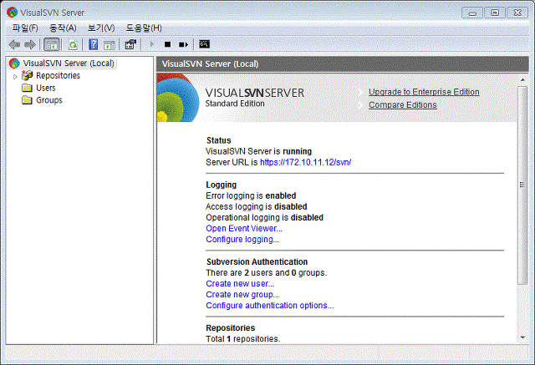The image size is (535, 365).
Task: Click Create new user... link
Action: [x=240, y=283]
